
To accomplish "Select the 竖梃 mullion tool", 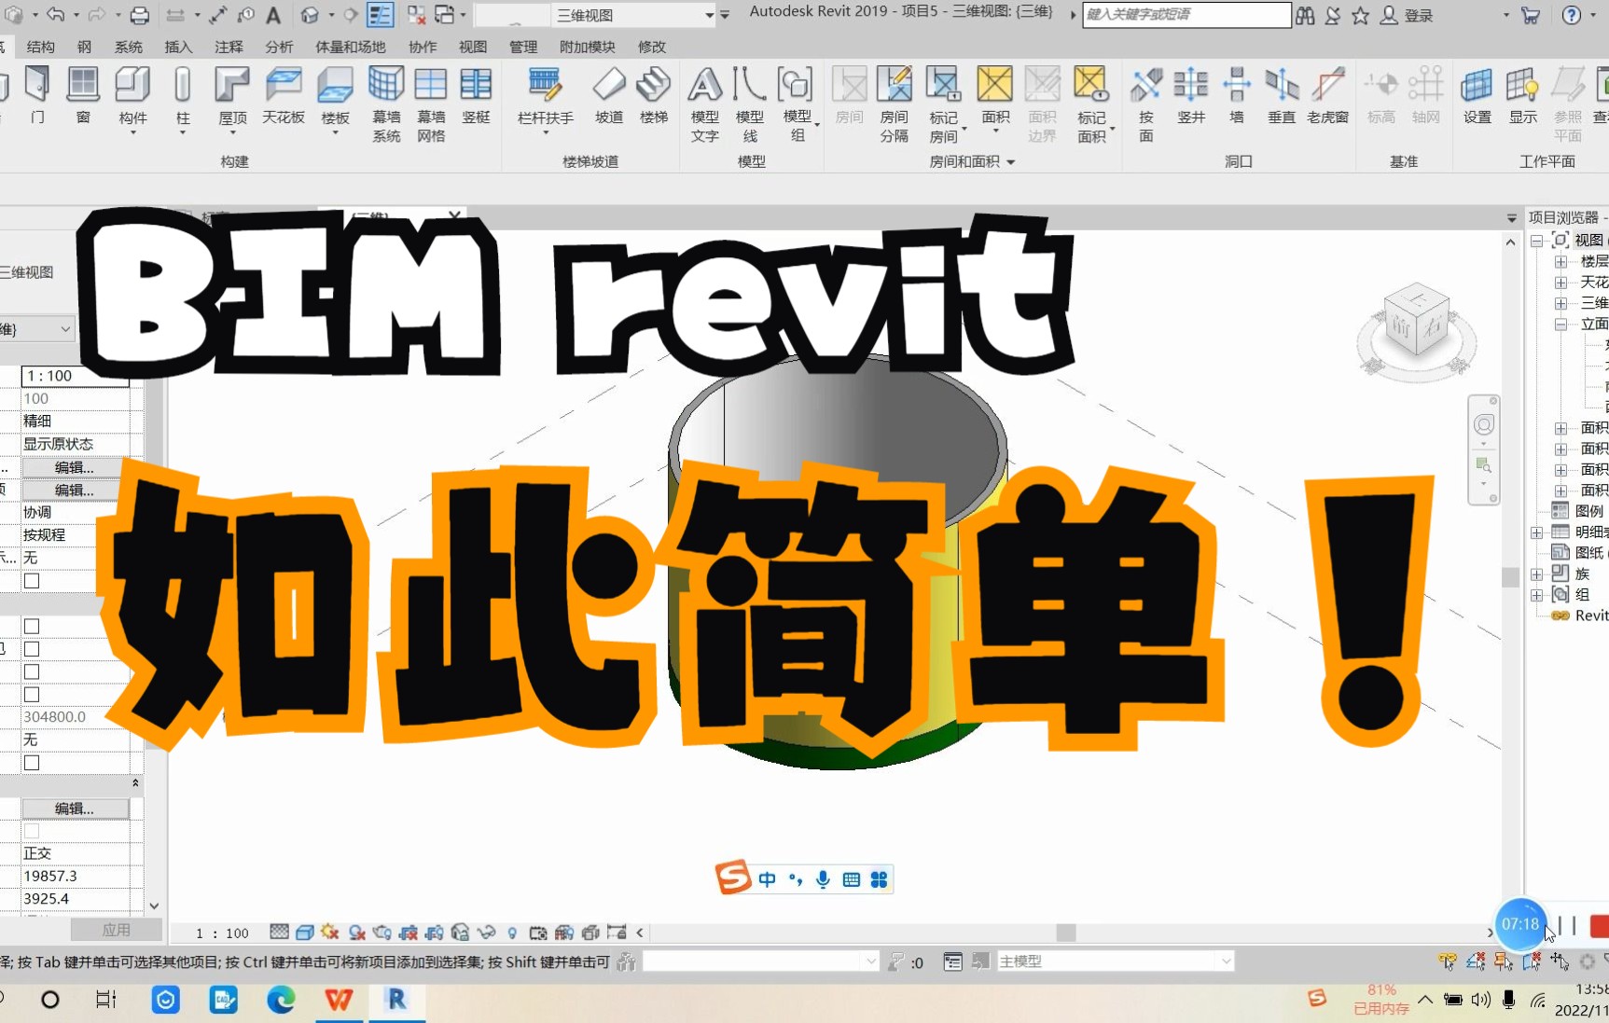I will [476, 96].
